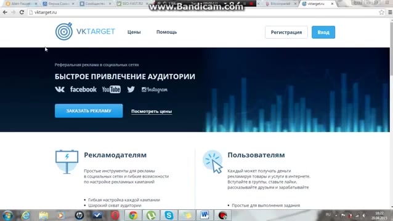Viewport: 393px width, 221px height.
Task: Switch to the Alien Faucet tab
Action: (22, 4)
